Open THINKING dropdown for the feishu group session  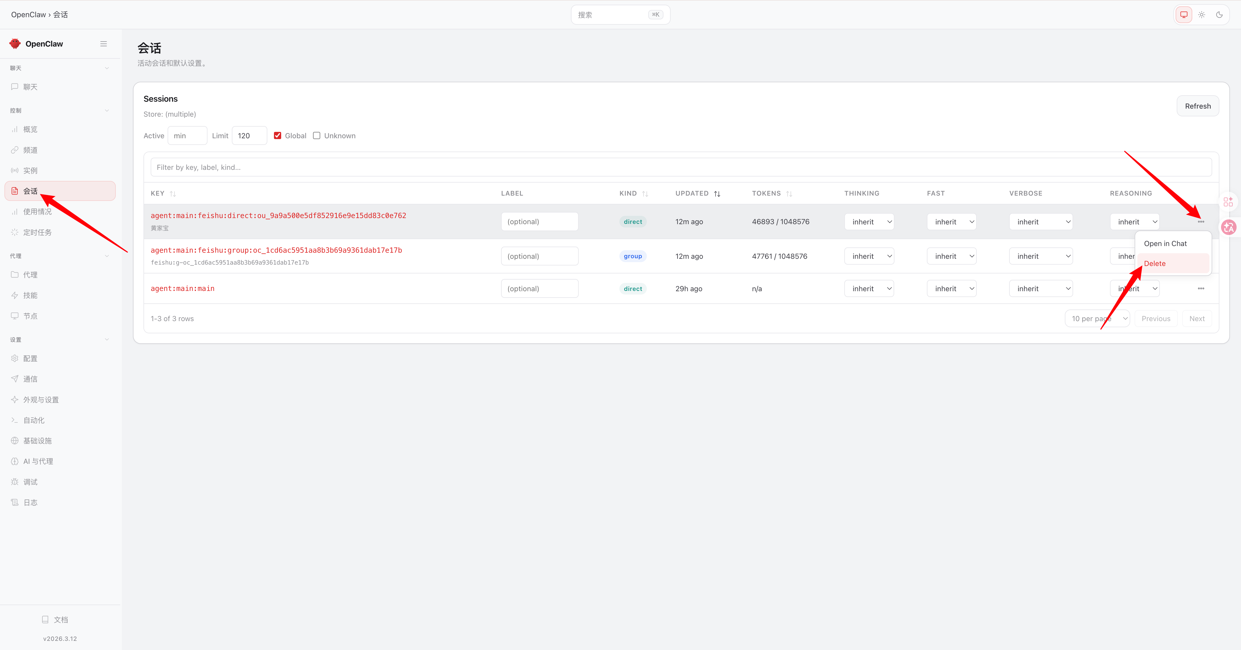tap(869, 256)
